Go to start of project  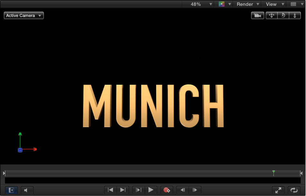(111, 190)
